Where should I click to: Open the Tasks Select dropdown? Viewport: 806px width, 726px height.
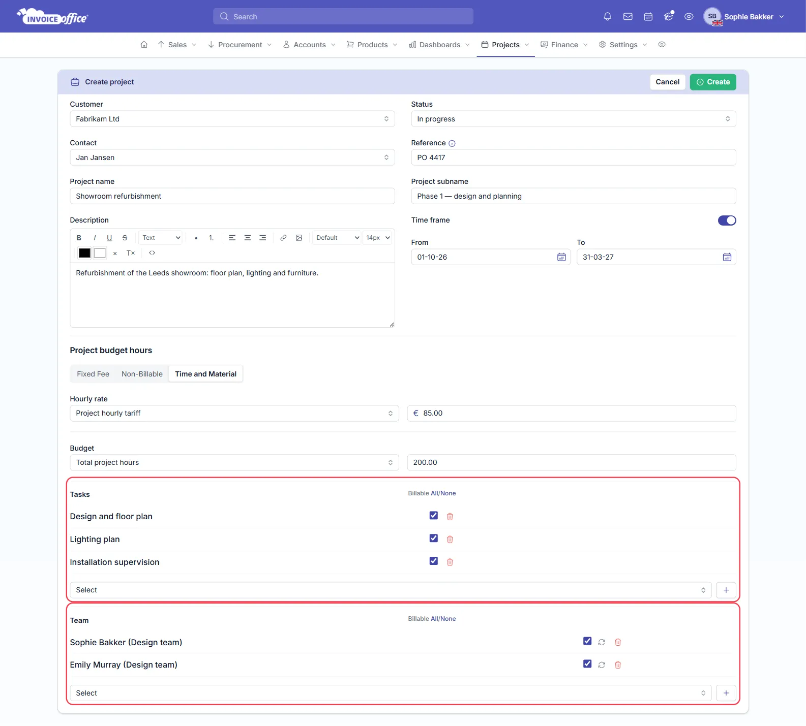[391, 590]
